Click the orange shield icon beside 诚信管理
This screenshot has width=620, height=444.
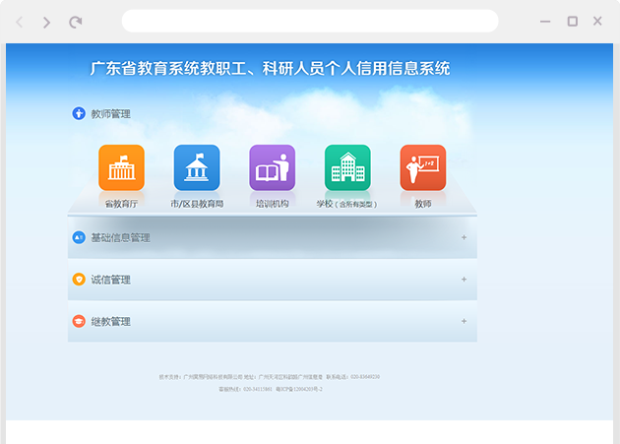tap(79, 280)
